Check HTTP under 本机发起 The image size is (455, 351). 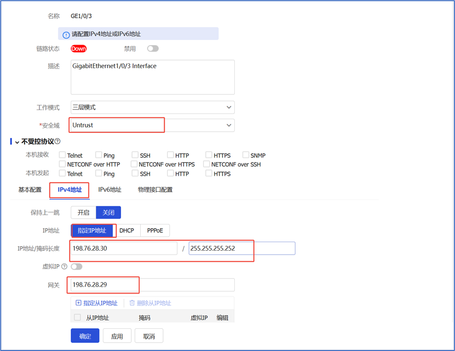[170, 173]
